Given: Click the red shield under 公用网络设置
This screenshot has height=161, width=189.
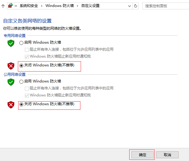Looking at the screenshot, I should pos(11,105).
